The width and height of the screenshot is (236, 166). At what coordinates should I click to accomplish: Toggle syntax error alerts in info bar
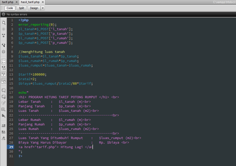click(4, 81)
